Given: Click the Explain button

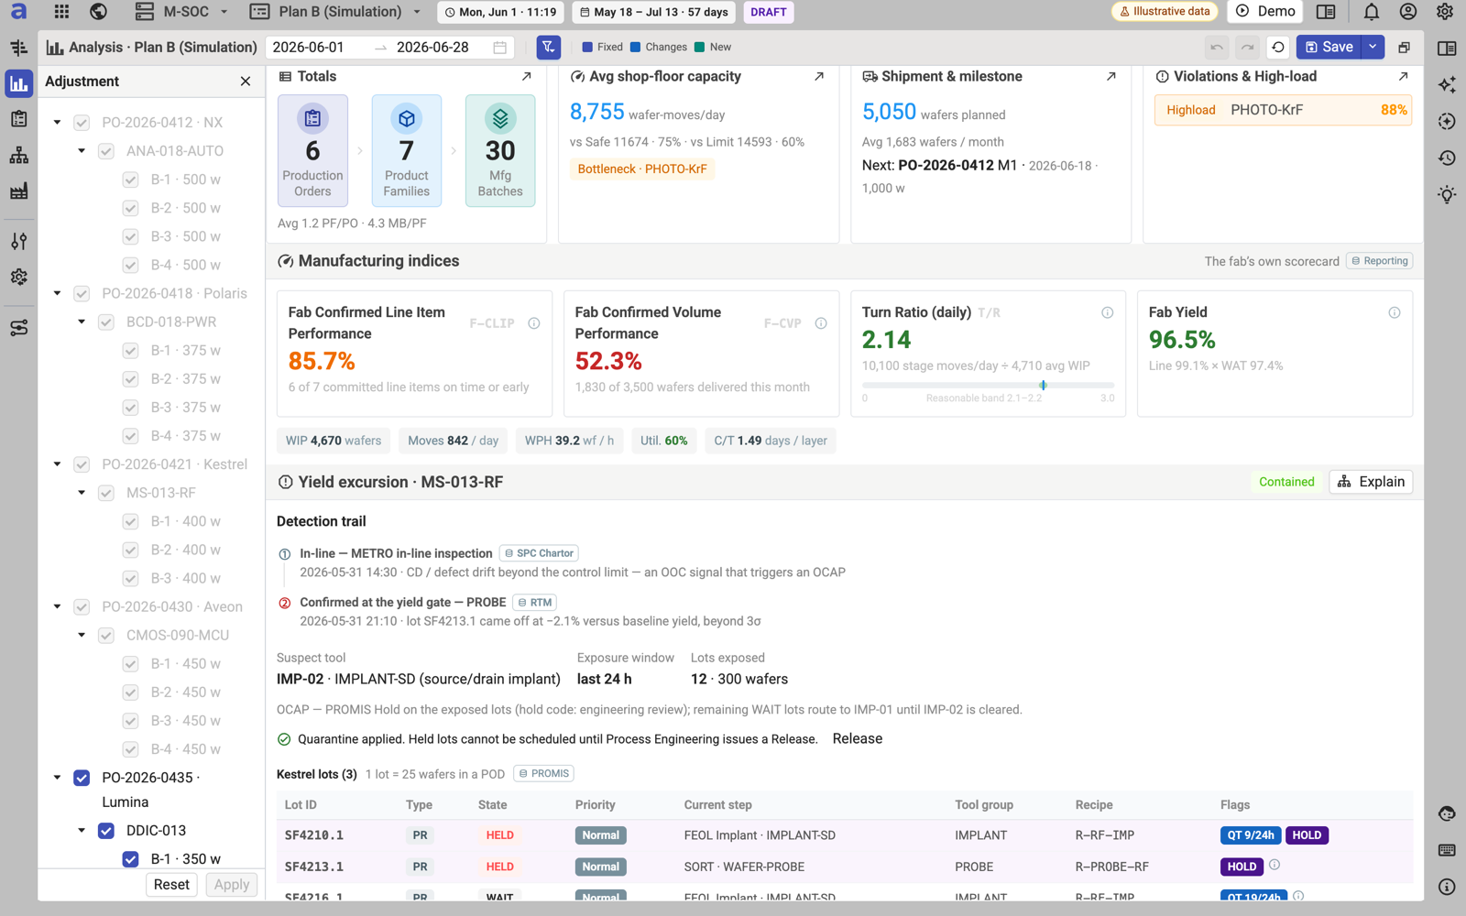Looking at the screenshot, I should coord(1371,482).
